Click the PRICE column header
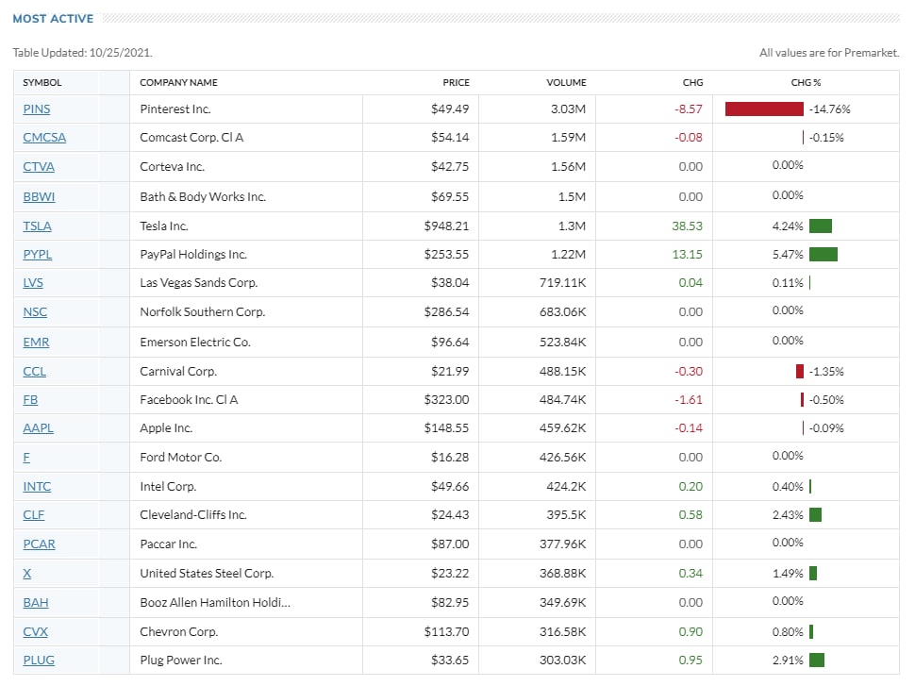Screen dimensions: 915x686 [456, 83]
